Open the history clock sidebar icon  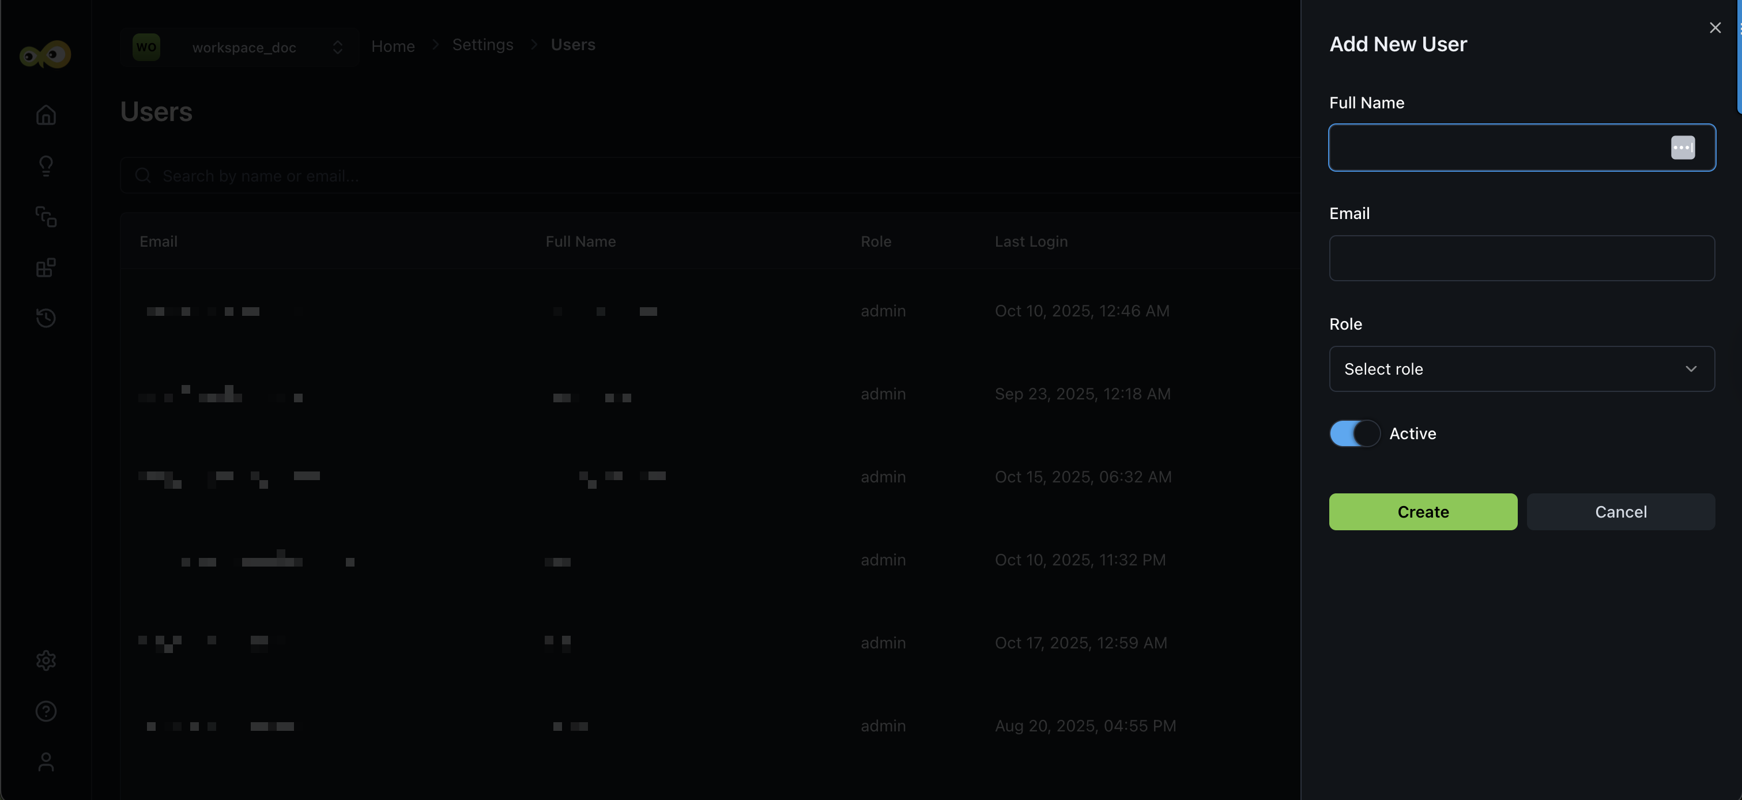pyautogui.click(x=46, y=318)
